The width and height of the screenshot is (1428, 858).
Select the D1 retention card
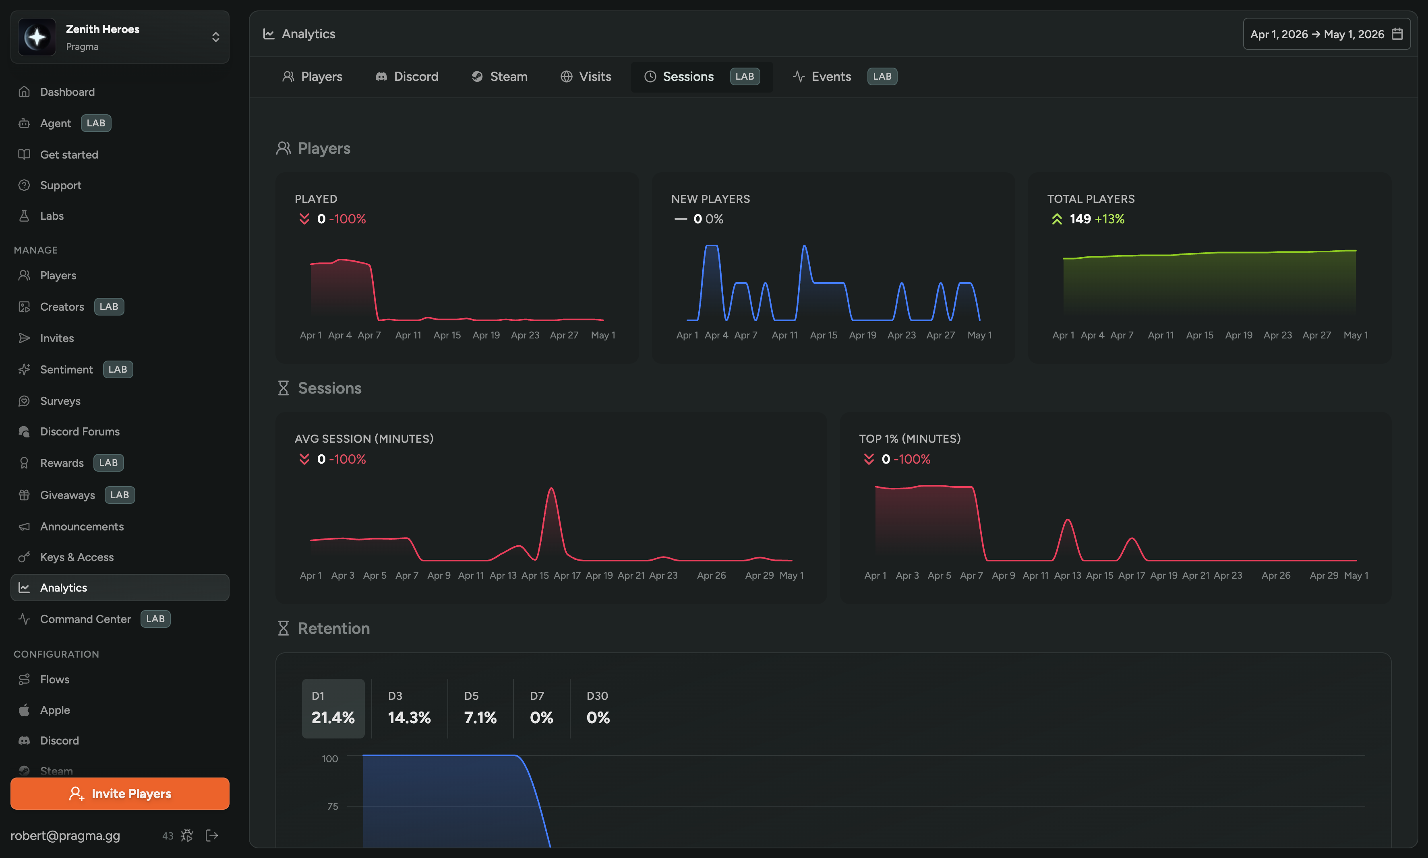pos(333,708)
